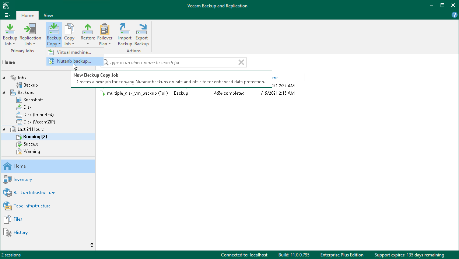Collapse the Jobs tree node
This screenshot has width=459, height=259.
pyautogui.click(x=4, y=78)
